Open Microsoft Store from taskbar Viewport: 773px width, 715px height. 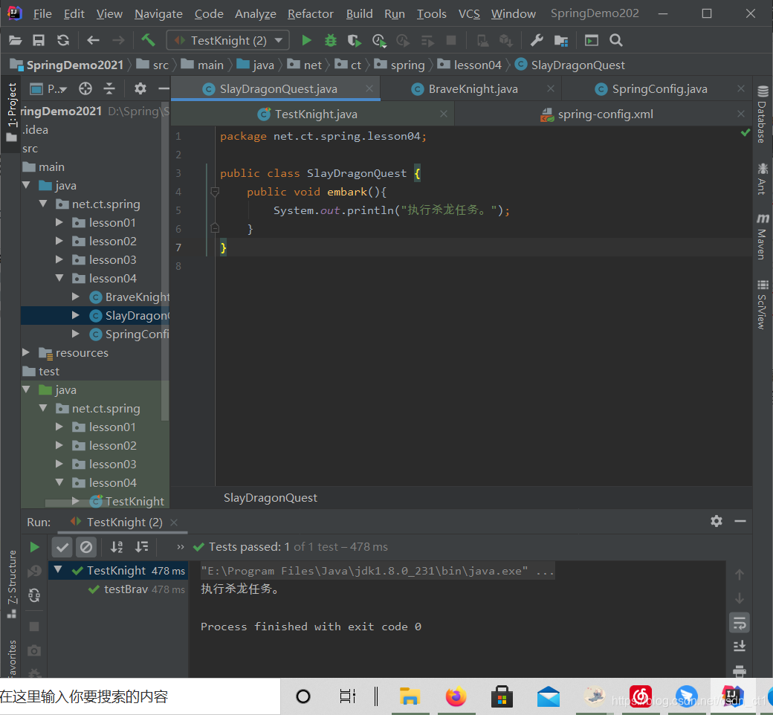tap(502, 696)
